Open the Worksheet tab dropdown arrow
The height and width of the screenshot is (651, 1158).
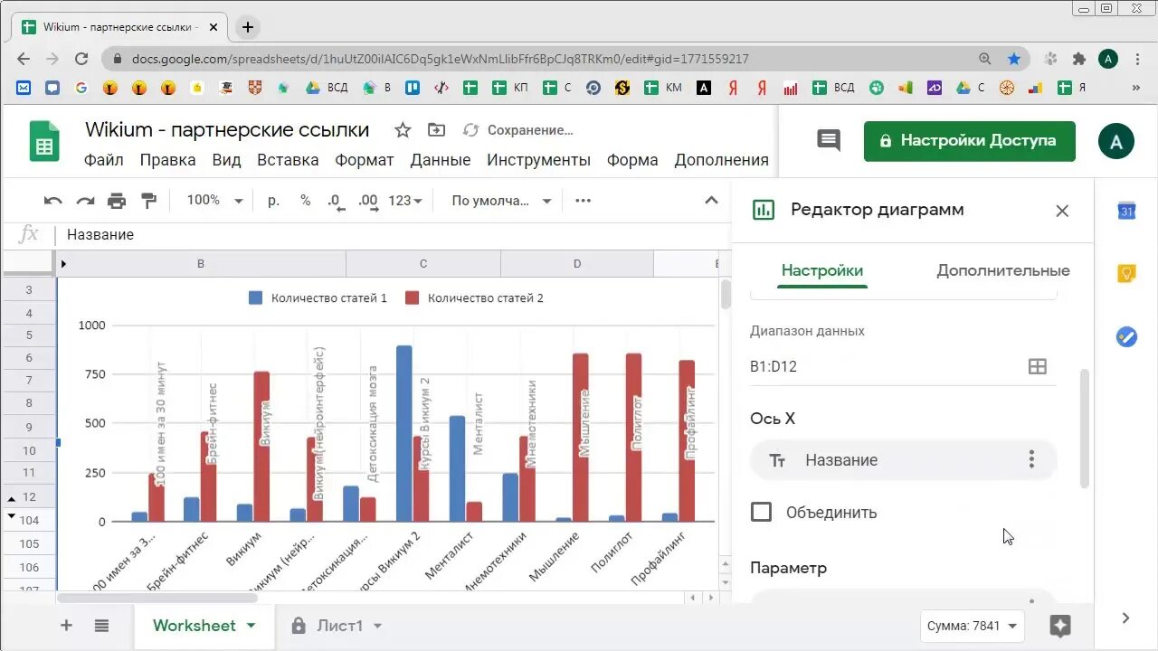(x=251, y=626)
